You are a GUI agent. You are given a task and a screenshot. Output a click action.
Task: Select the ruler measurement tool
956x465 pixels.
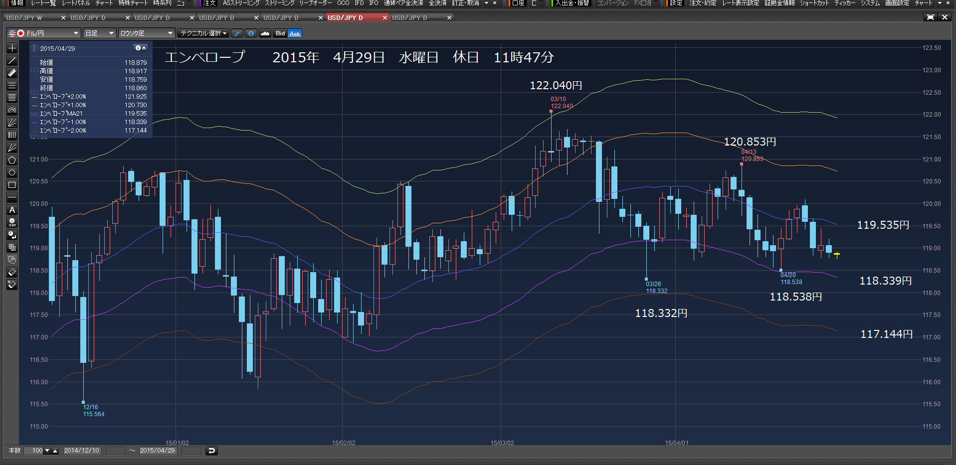(x=12, y=73)
